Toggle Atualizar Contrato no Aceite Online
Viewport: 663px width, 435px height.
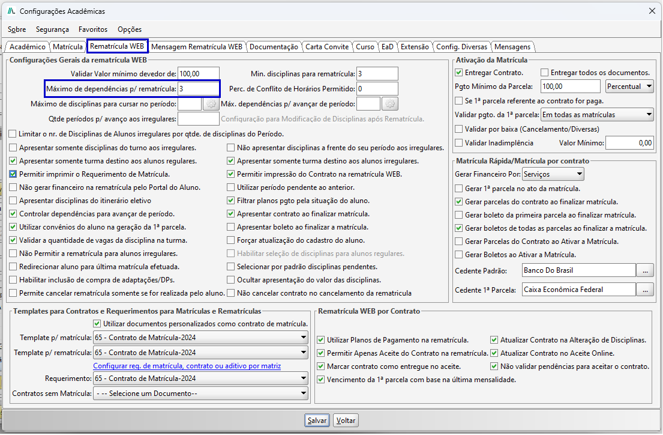(494, 353)
